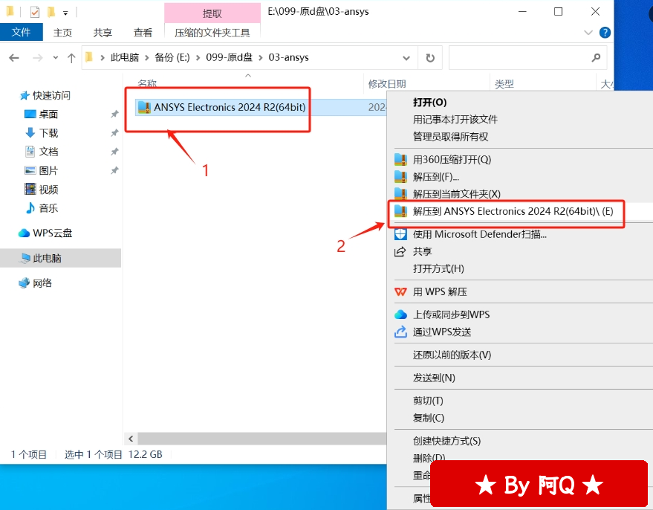Screen dimensions: 653x510
Task: Select WPS cloud drive in sidebar
Action: point(52,233)
